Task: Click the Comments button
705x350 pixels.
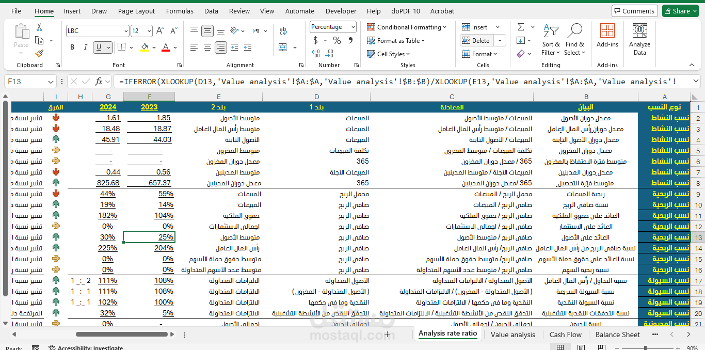Action: 634,11
